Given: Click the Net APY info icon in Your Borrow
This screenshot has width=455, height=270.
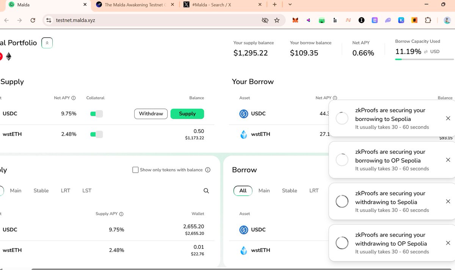Looking at the screenshot, I should pyautogui.click(x=335, y=98).
